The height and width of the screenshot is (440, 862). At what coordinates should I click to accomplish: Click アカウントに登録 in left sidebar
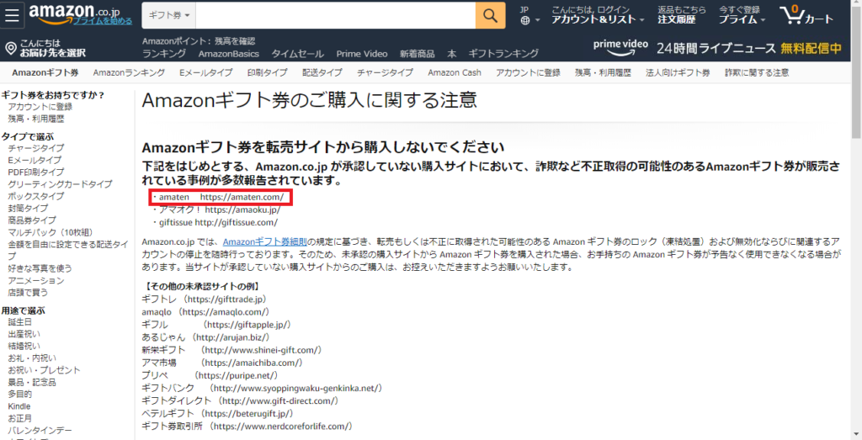40,107
